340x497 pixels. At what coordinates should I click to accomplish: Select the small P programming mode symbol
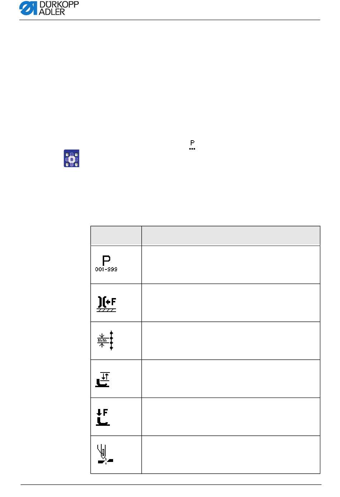point(192,145)
